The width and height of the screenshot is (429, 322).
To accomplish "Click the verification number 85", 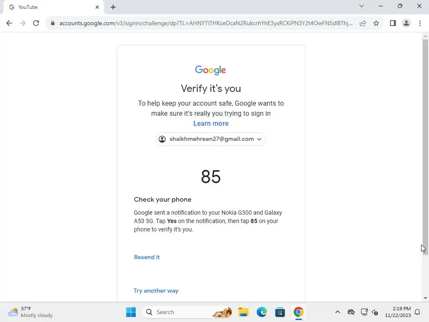I will pos(211,177).
